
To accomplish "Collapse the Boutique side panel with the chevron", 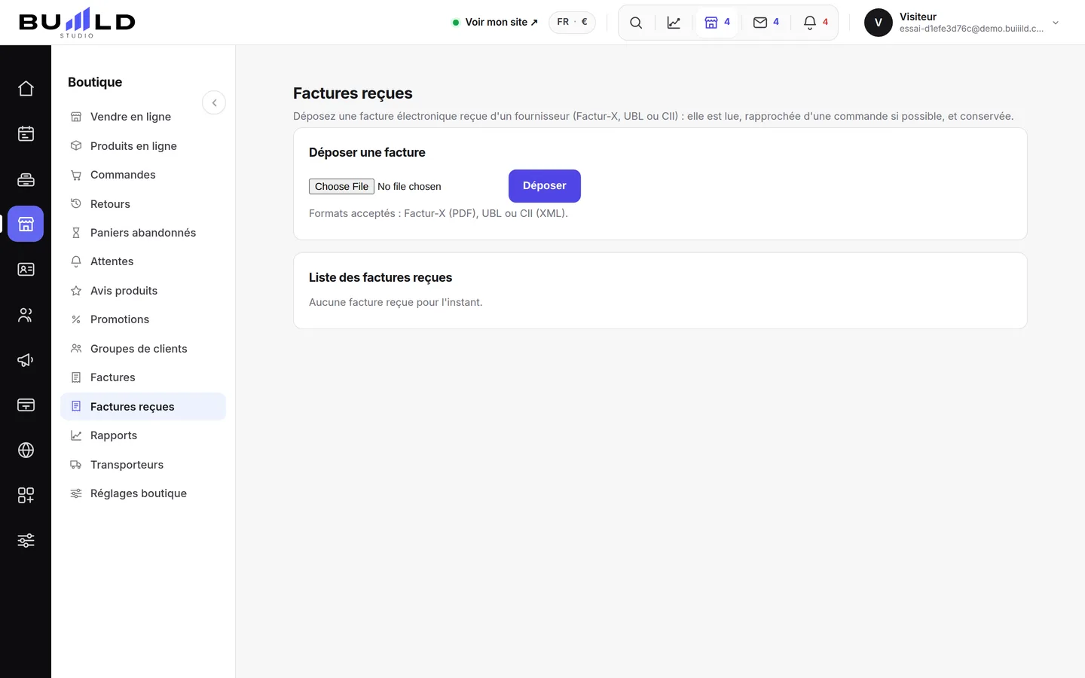I will coord(214,102).
